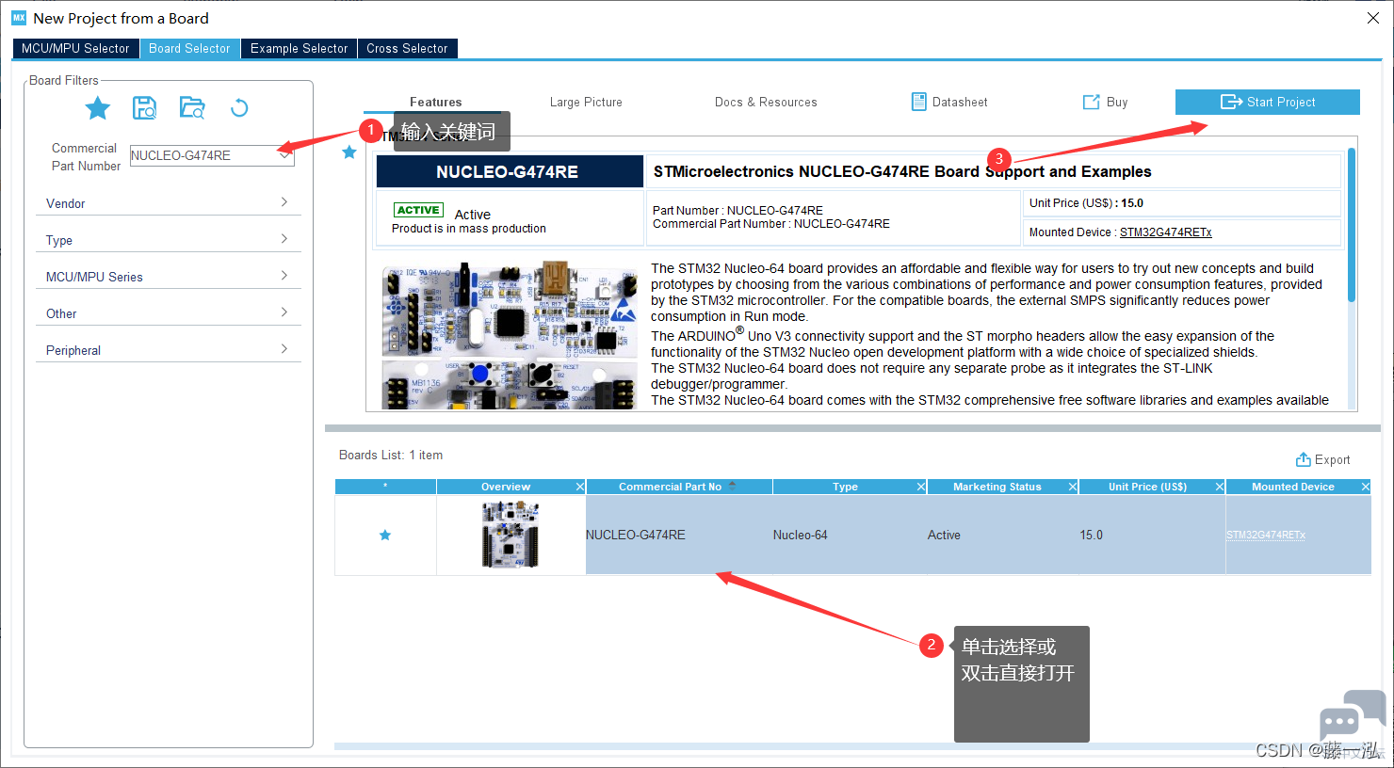Show favorite boards with the star filter icon
Screen dimensions: 1394x768
tap(98, 108)
